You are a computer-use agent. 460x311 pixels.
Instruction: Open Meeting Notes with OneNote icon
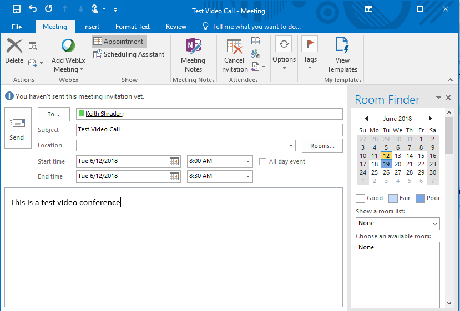pyautogui.click(x=193, y=55)
